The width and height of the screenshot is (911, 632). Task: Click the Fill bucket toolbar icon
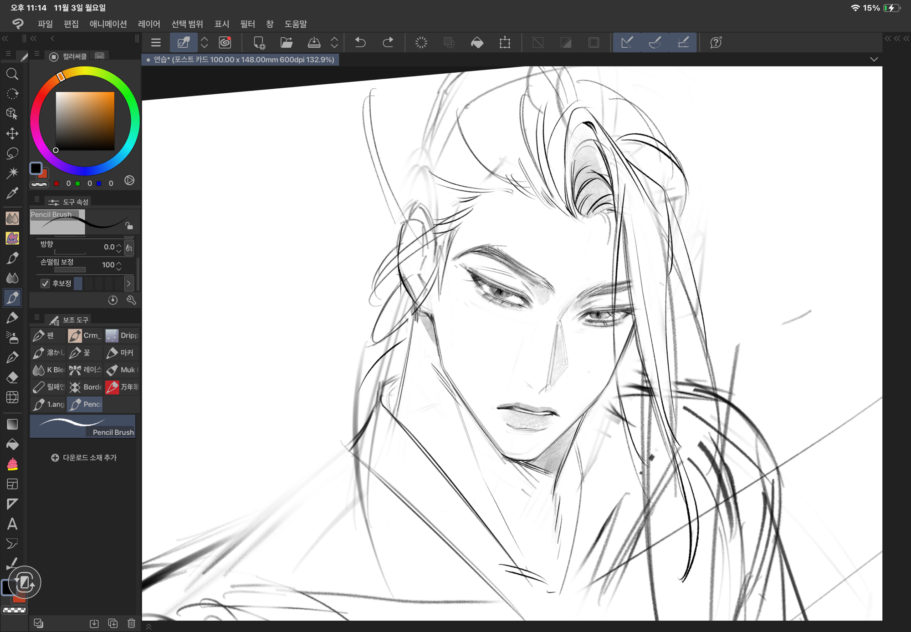pyautogui.click(x=477, y=43)
